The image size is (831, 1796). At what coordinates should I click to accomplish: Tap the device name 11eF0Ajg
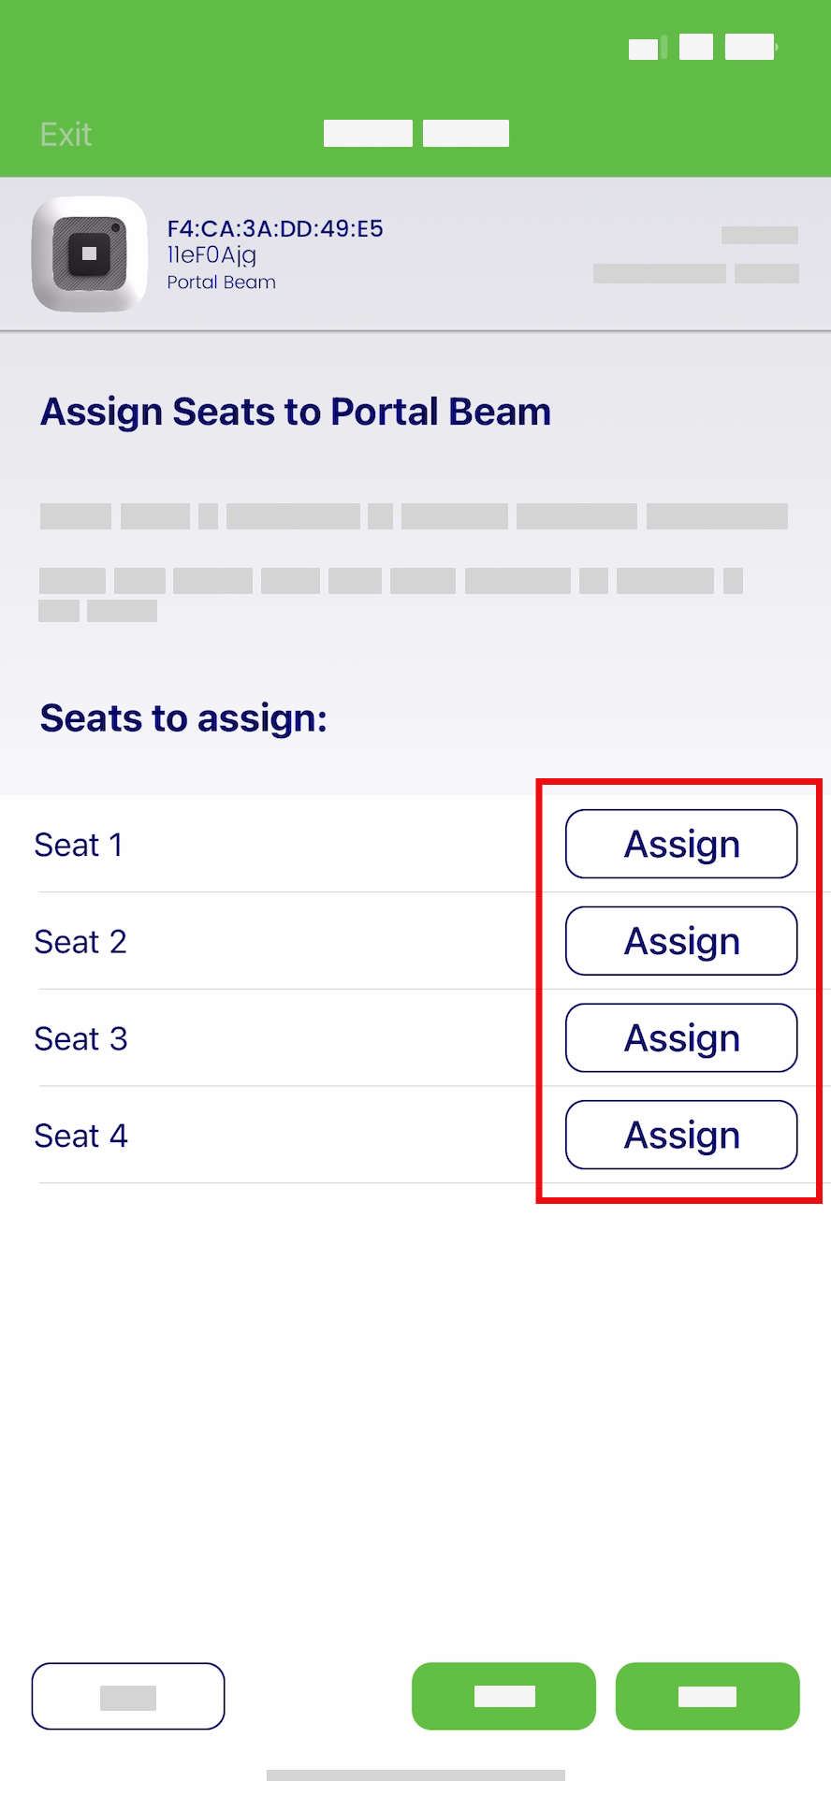click(x=211, y=253)
